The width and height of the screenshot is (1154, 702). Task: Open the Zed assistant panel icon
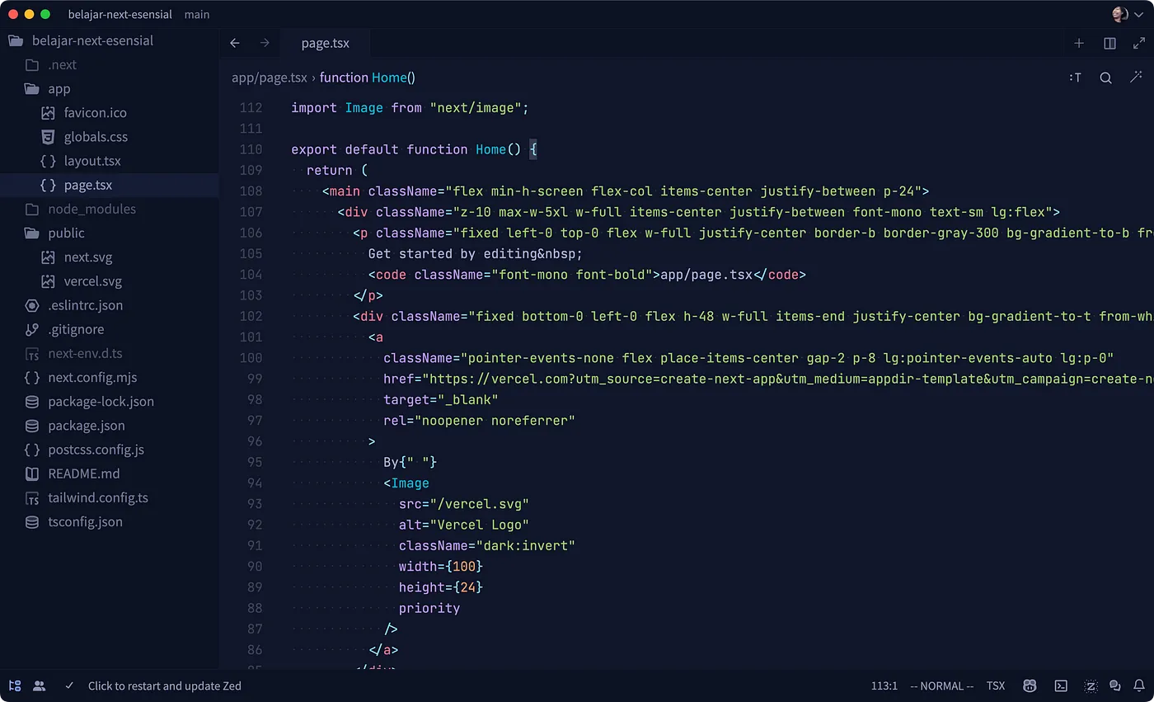(x=1091, y=686)
